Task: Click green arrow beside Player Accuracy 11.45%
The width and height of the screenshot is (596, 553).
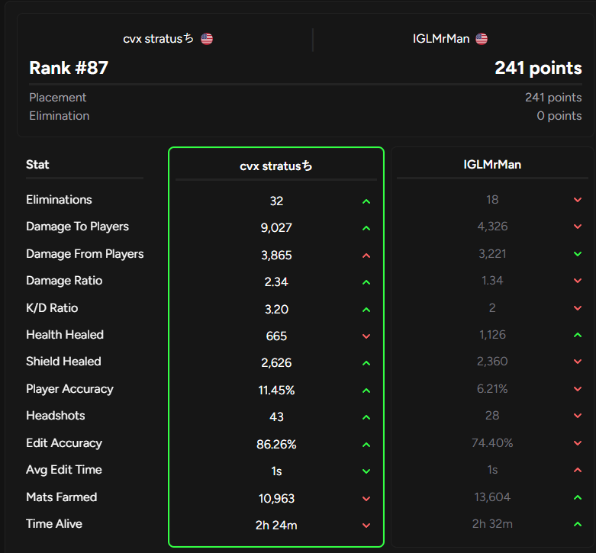Action: (x=366, y=391)
